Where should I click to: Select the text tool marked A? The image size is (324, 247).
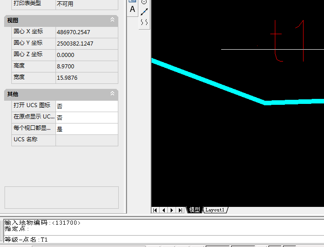[132, 9]
